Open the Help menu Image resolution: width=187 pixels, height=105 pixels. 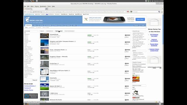pyautogui.click(x=53, y=6)
